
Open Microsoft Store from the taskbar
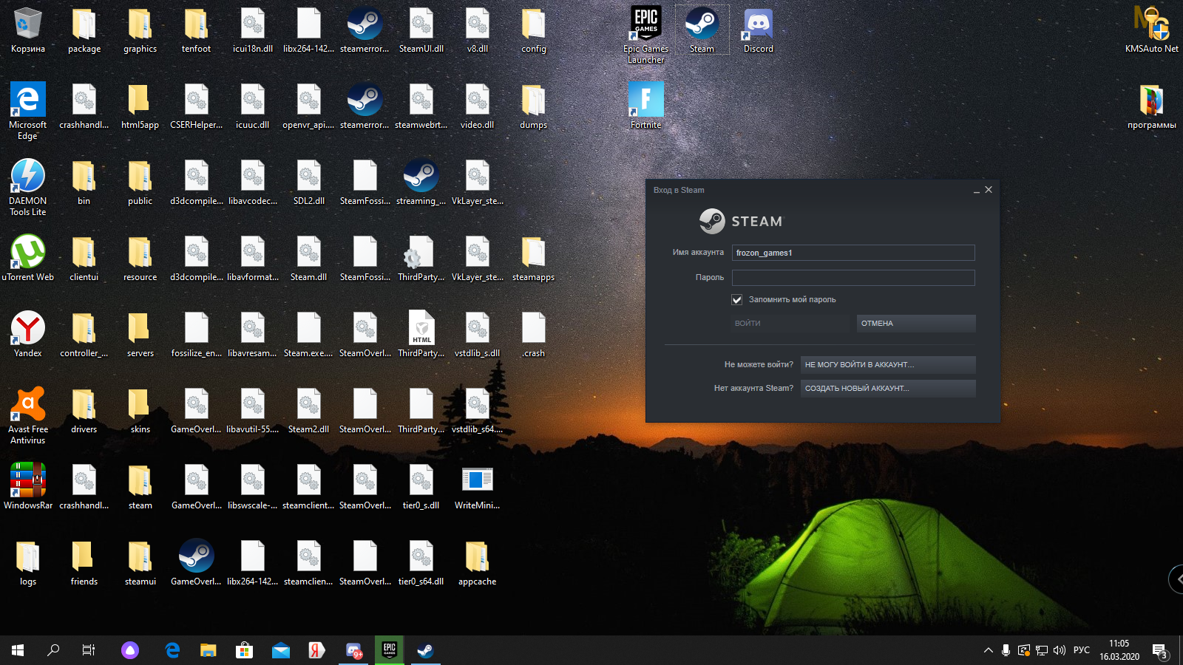244,650
